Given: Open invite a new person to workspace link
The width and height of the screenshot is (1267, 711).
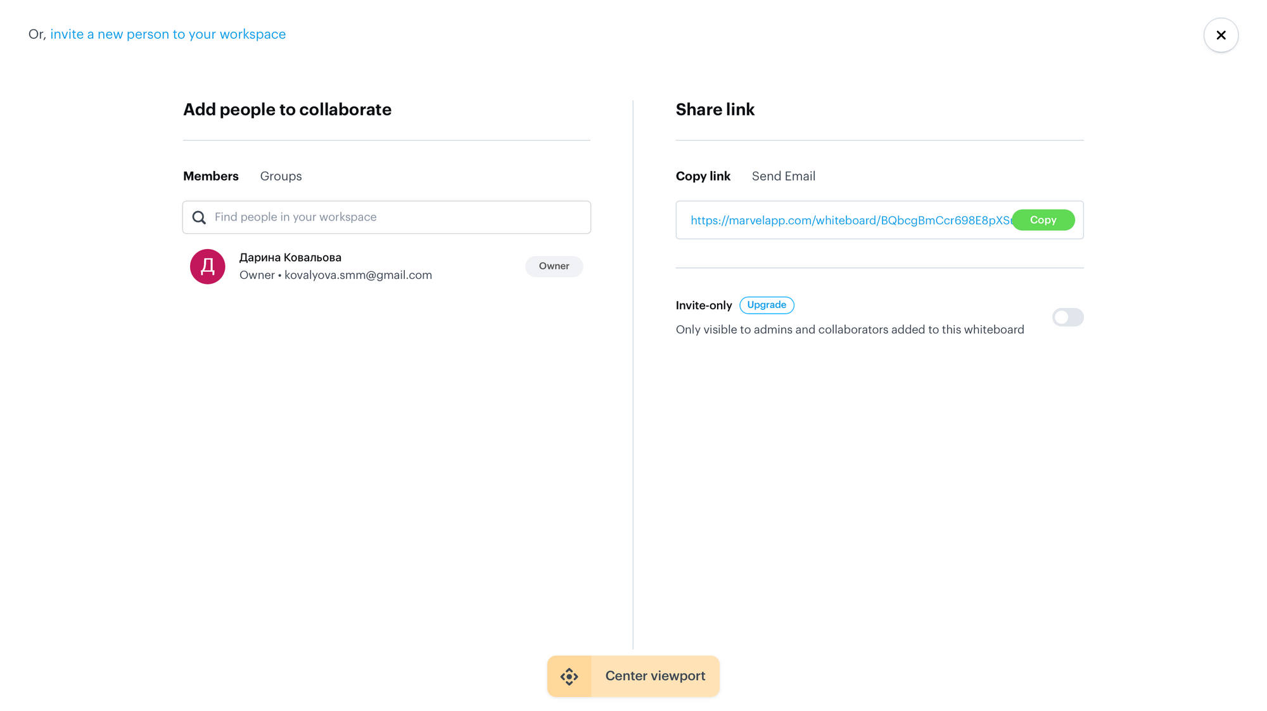Looking at the screenshot, I should 168,34.
